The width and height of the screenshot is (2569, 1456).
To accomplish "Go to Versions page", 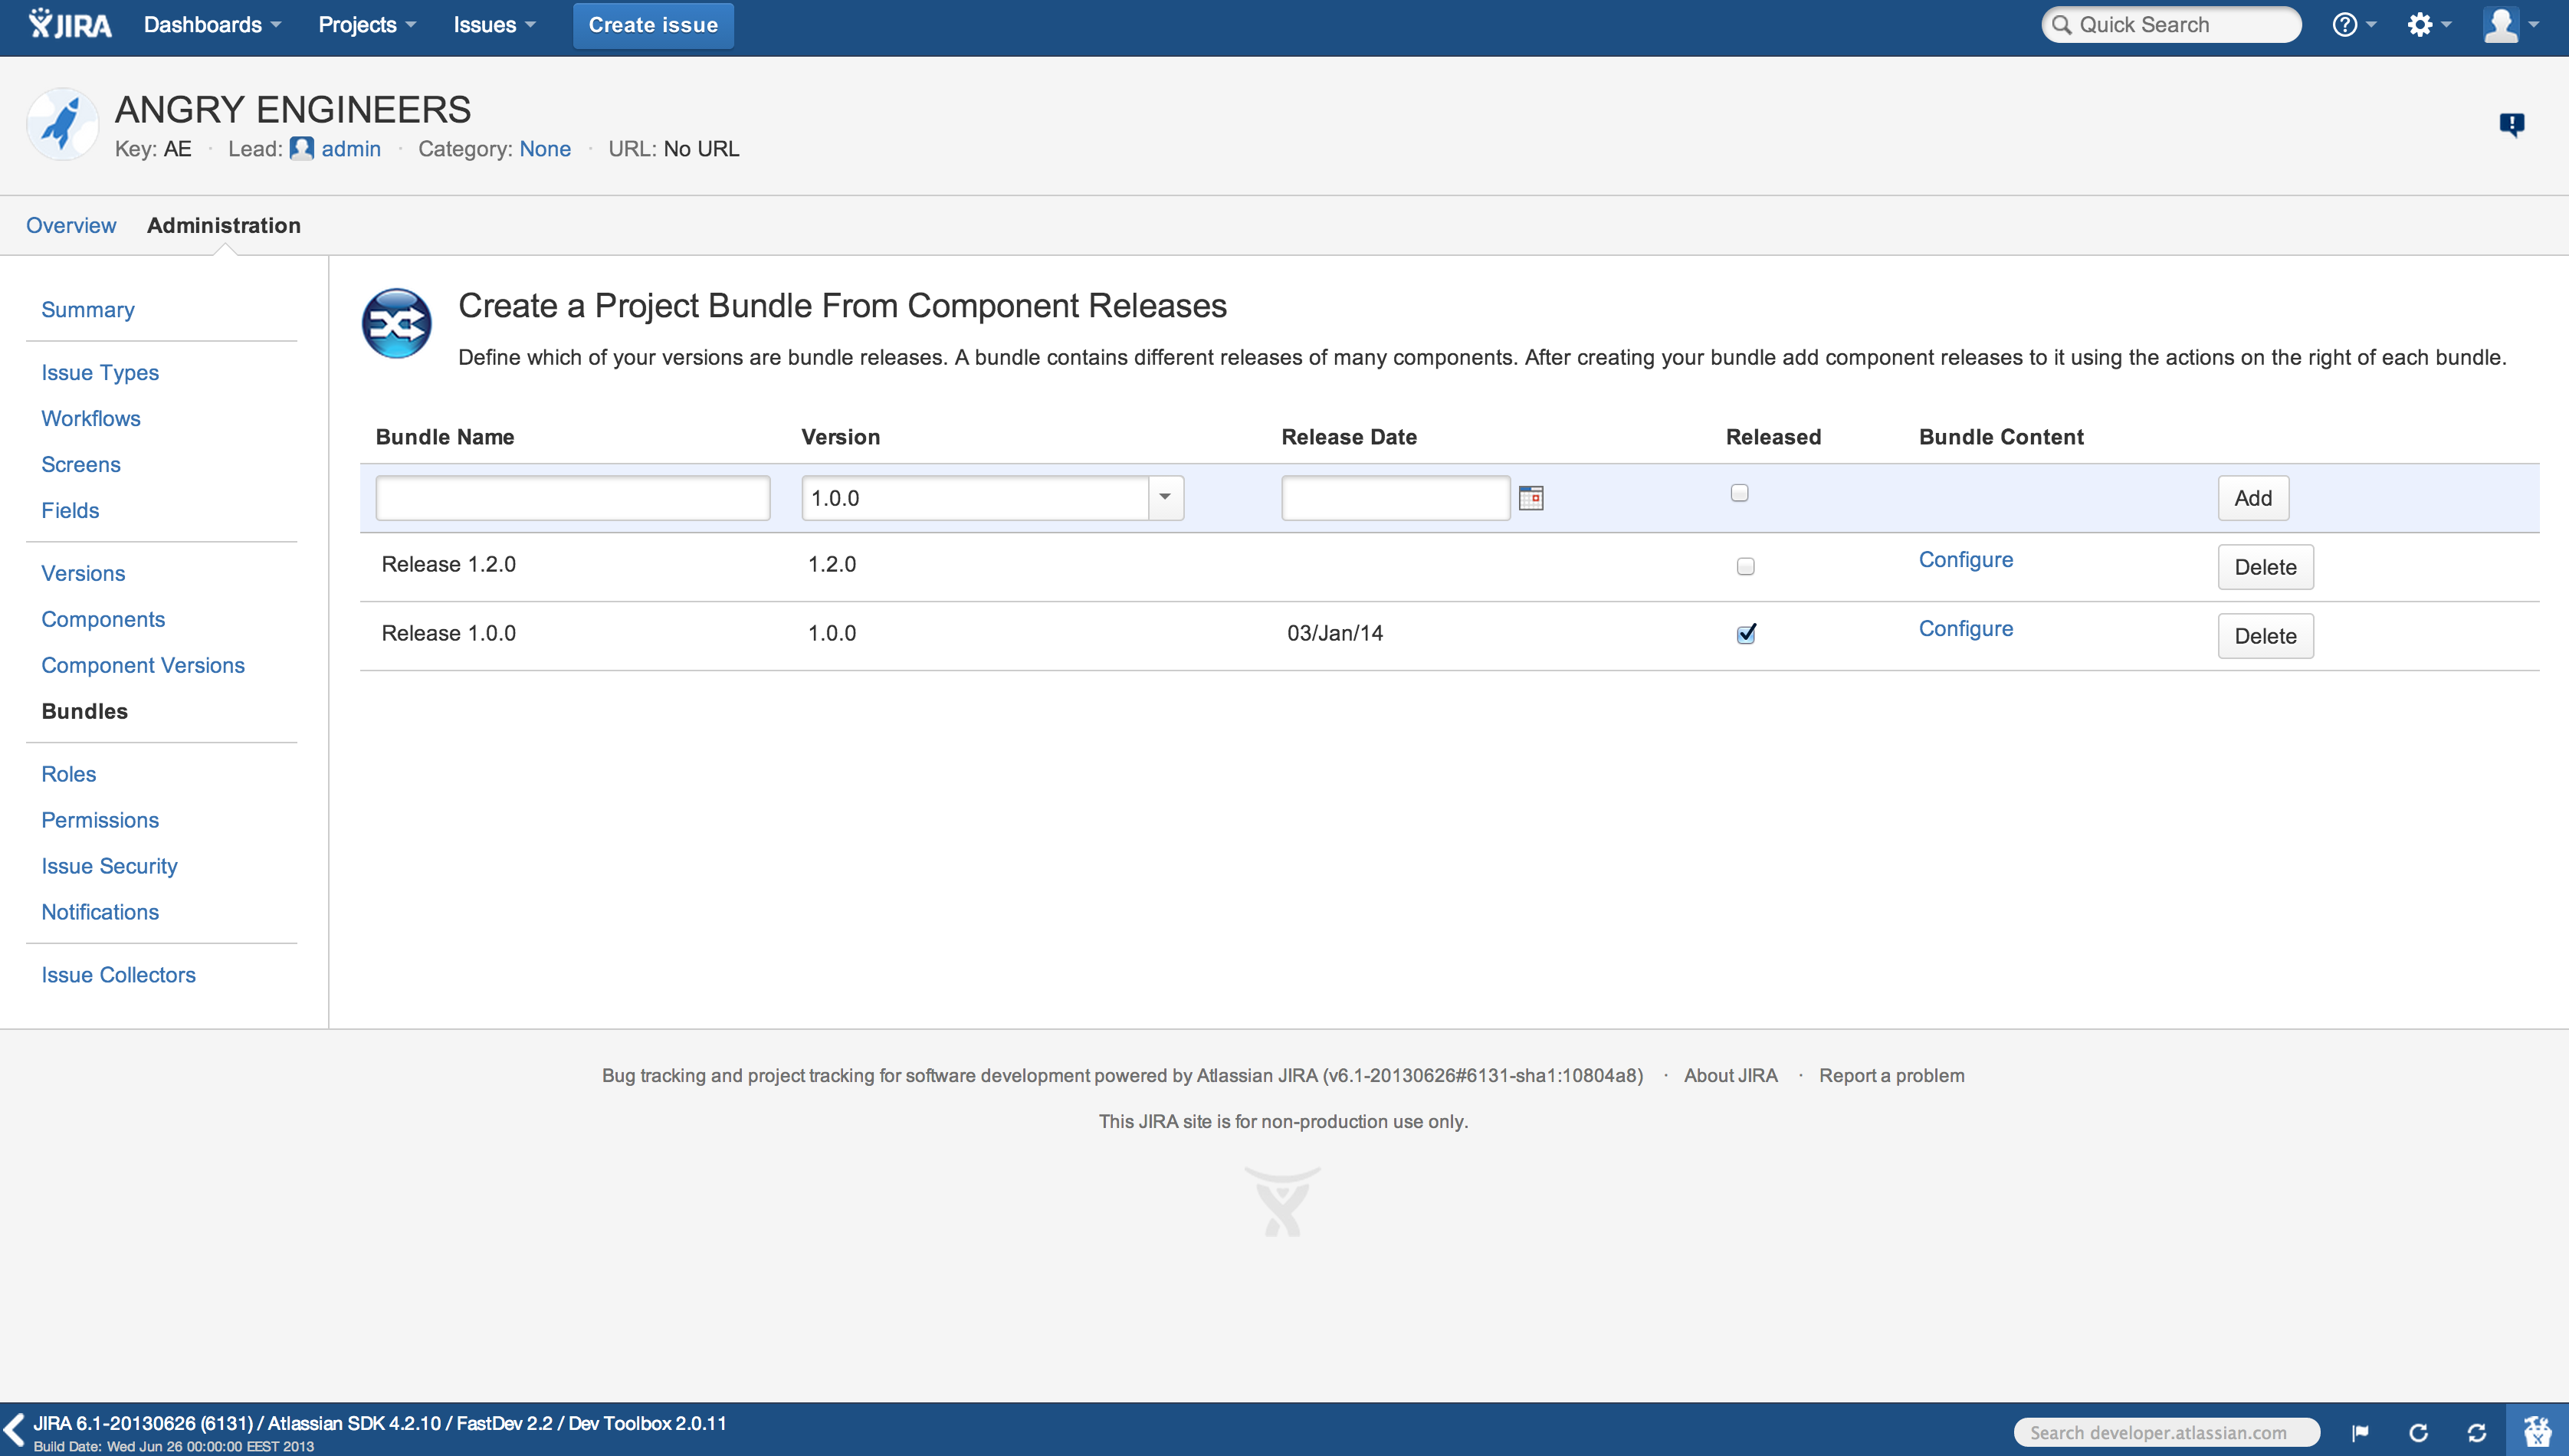I will [83, 574].
